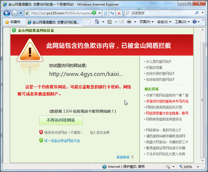208x172 pixels.
Task: Open 网购时真假商品轻松识别 link
Action: (x=164, y=107)
